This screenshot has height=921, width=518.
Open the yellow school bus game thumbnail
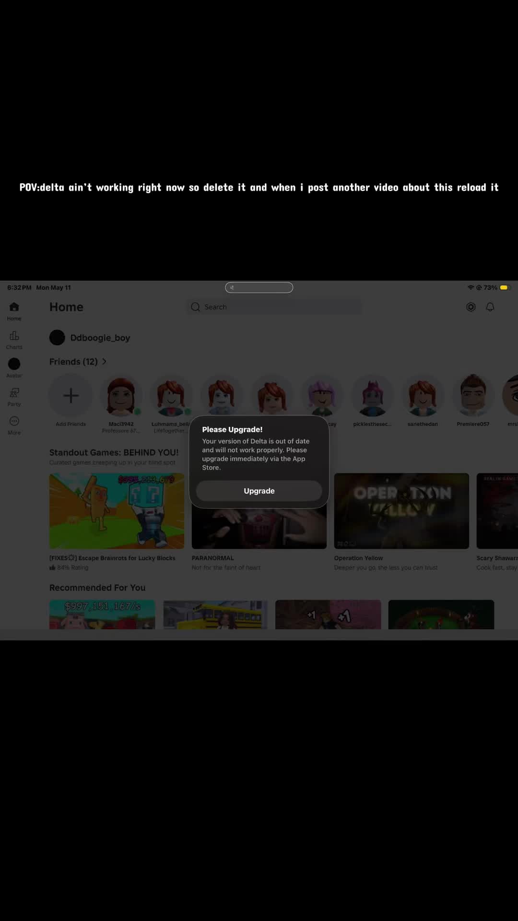pos(215,614)
